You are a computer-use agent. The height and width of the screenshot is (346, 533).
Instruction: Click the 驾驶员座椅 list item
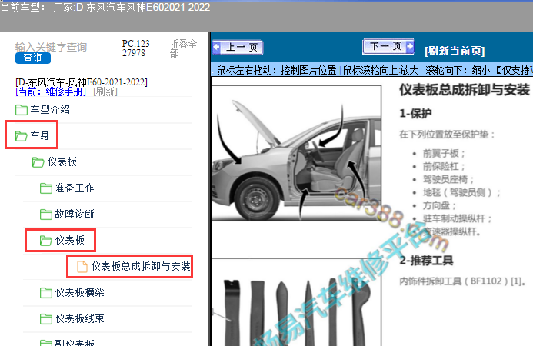448,179
